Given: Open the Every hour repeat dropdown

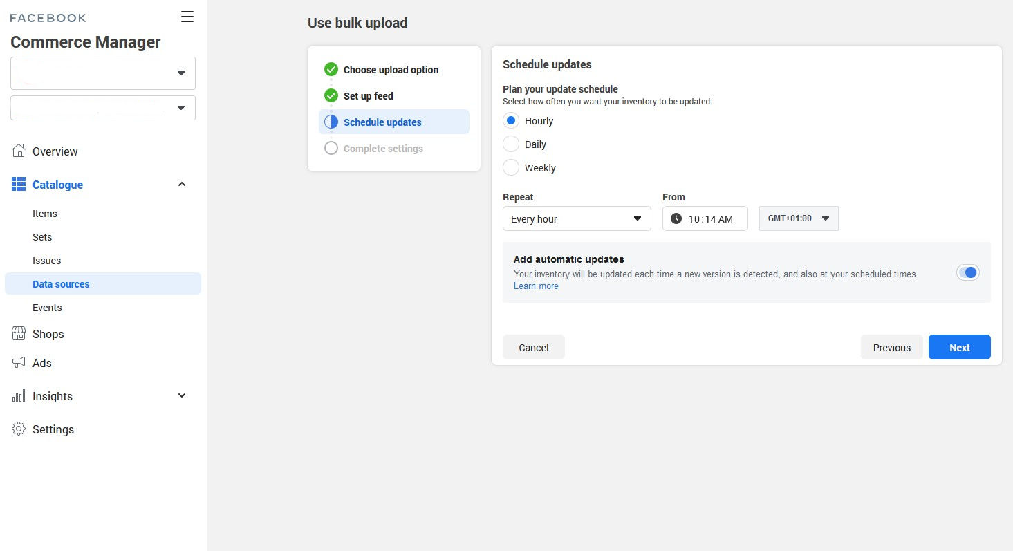Looking at the screenshot, I should 577,218.
